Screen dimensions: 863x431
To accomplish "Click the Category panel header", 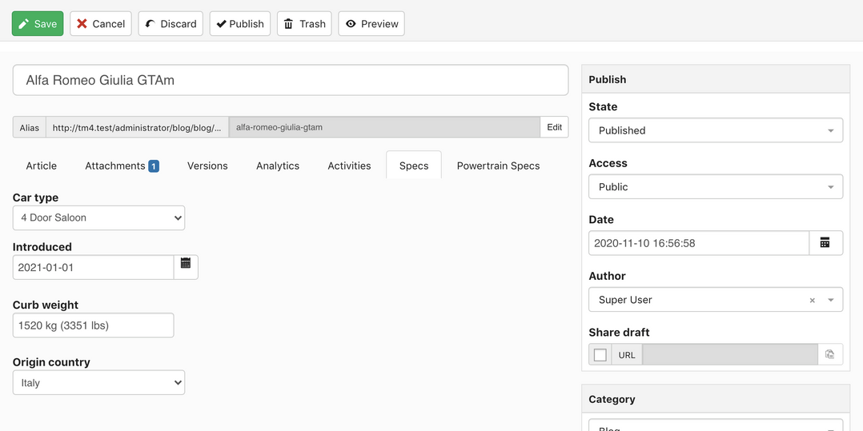I will coord(716,399).
